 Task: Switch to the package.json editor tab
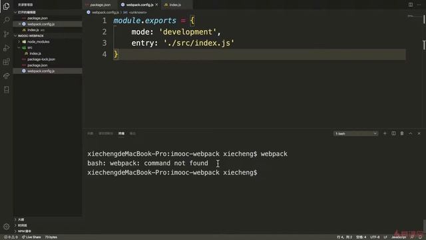click(x=100, y=5)
